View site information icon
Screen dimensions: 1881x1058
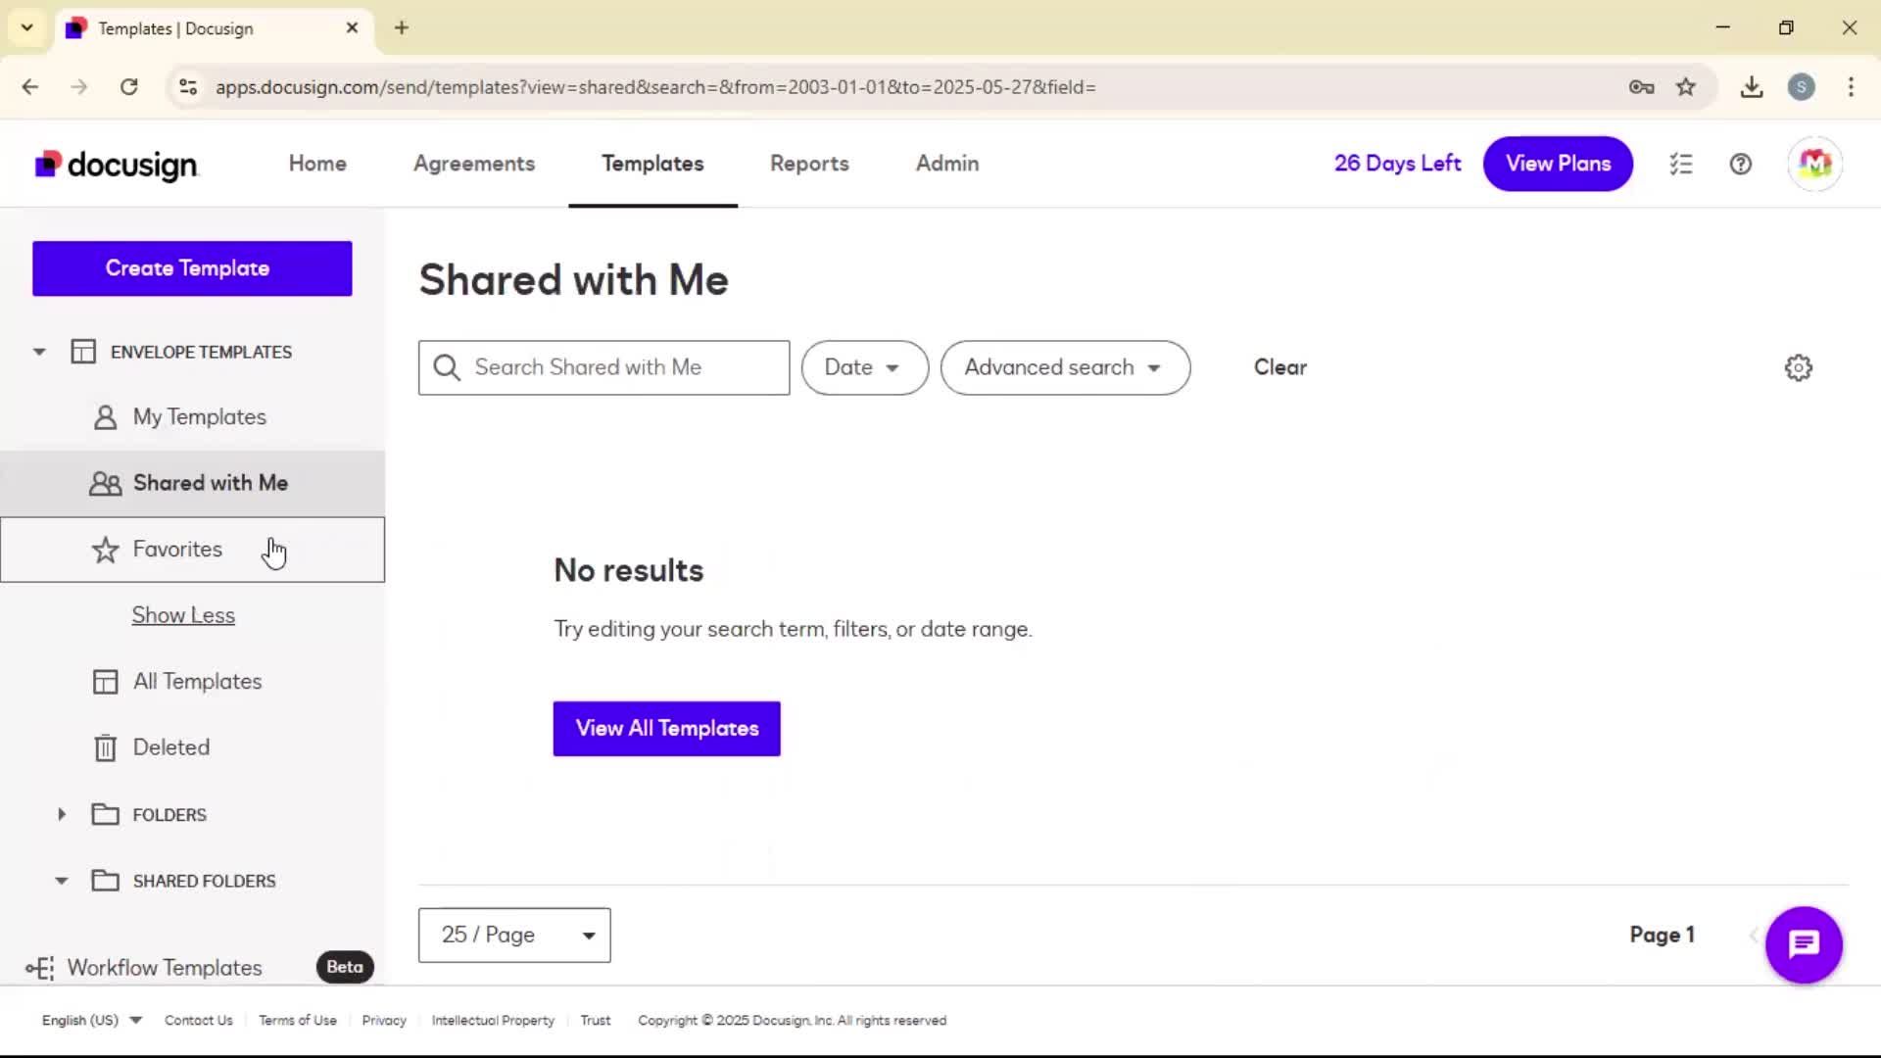tap(188, 87)
